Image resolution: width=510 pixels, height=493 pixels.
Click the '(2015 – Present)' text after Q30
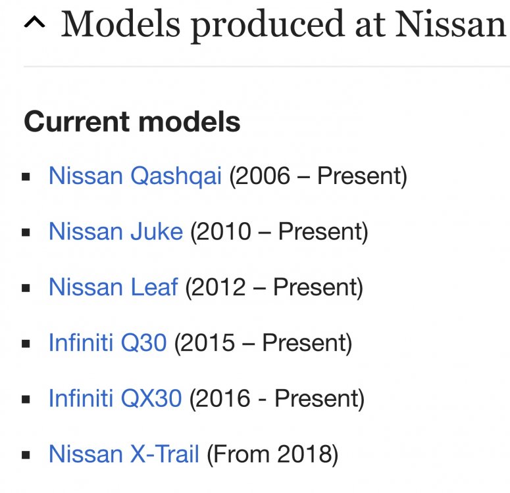263,343
